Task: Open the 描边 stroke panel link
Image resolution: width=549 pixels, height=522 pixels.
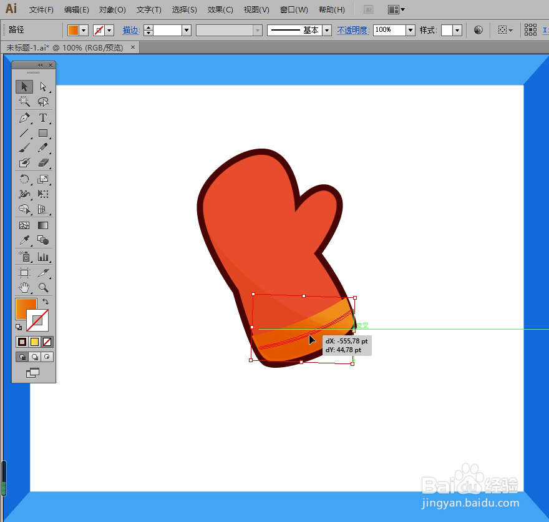Action: (x=131, y=31)
